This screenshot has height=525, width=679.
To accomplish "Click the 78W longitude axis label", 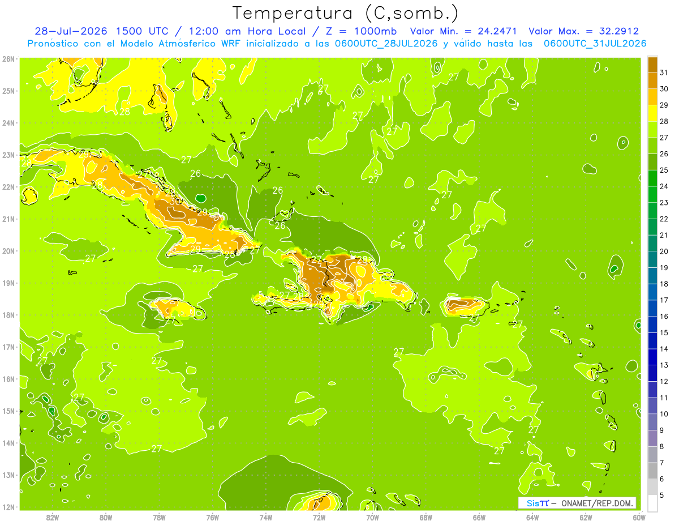I will (159, 518).
